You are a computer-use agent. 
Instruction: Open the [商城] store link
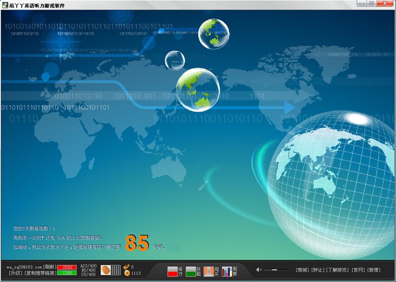302,270
